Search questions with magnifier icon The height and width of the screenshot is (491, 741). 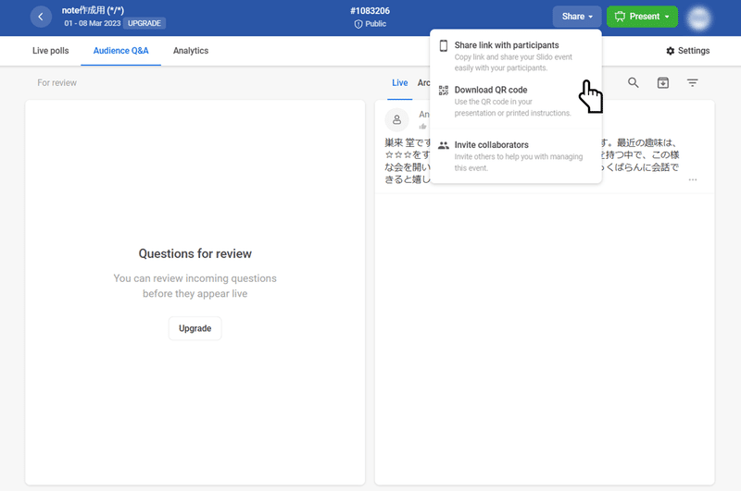[634, 83]
